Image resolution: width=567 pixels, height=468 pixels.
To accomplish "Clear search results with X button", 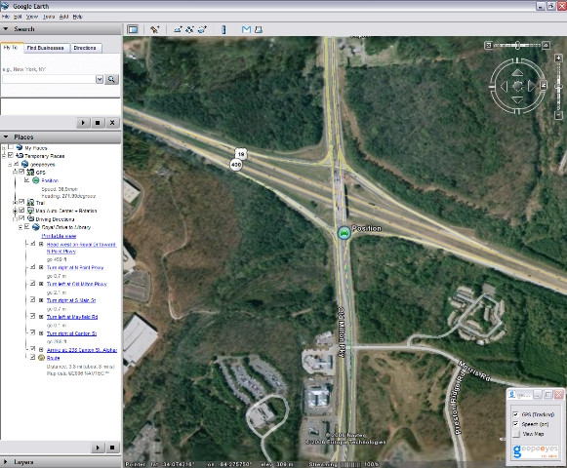I will point(112,123).
